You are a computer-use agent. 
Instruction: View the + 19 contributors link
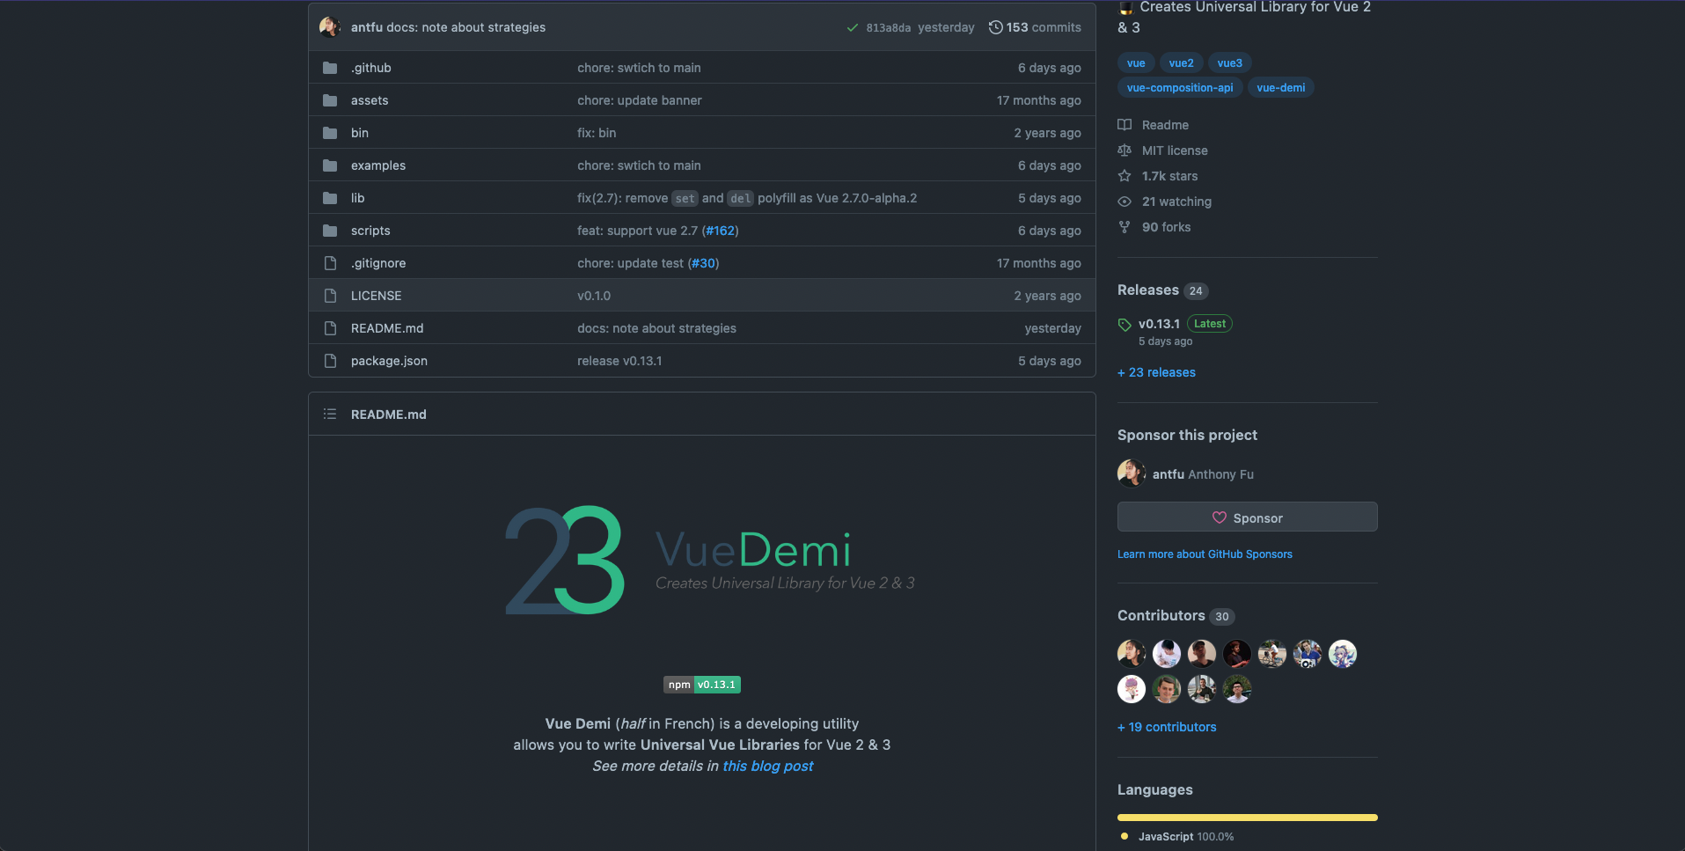pos(1167,727)
